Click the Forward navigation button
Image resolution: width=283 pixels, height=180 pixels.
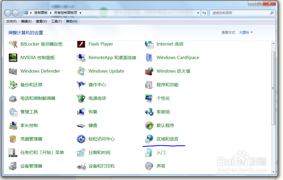point(15,13)
